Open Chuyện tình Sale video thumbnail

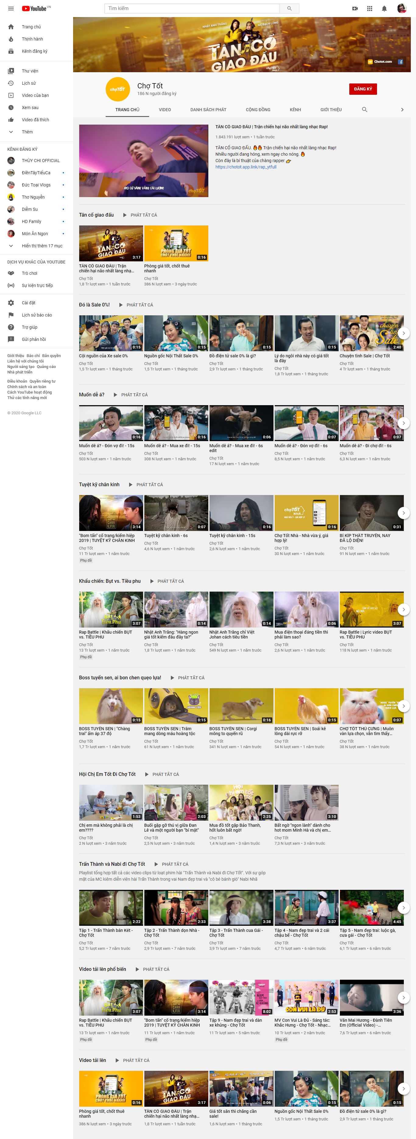pyautogui.click(x=371, y=333)
